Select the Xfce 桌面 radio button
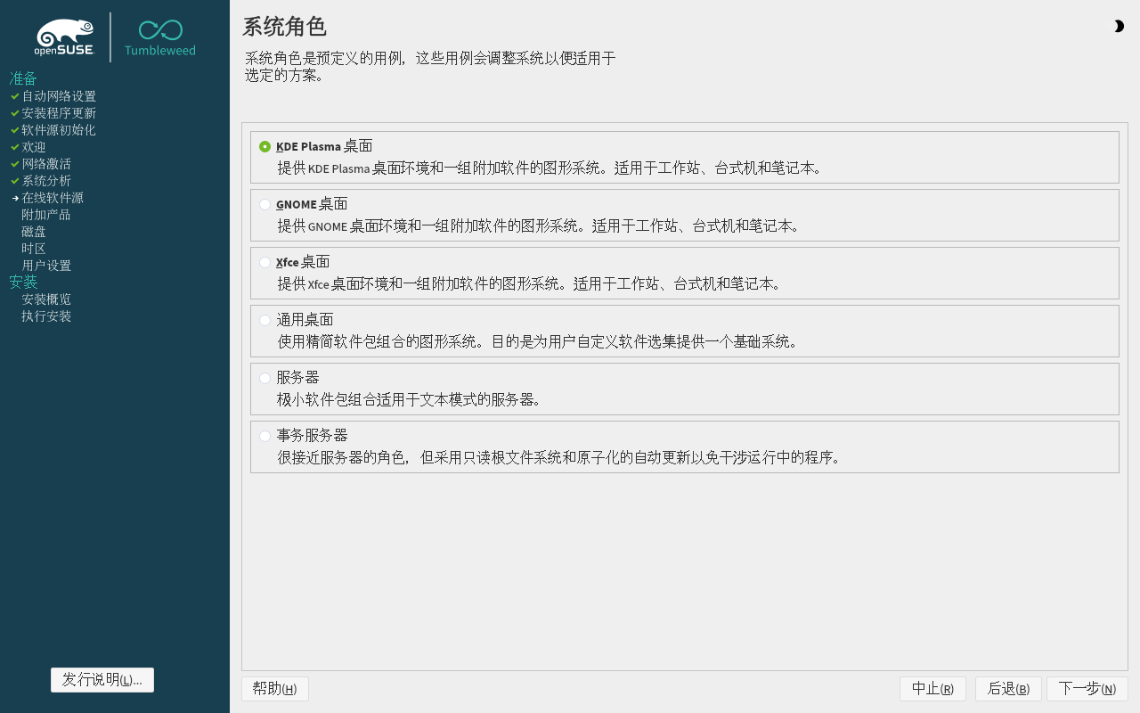This screenshot has height=713, width=1140. point(265,262)
